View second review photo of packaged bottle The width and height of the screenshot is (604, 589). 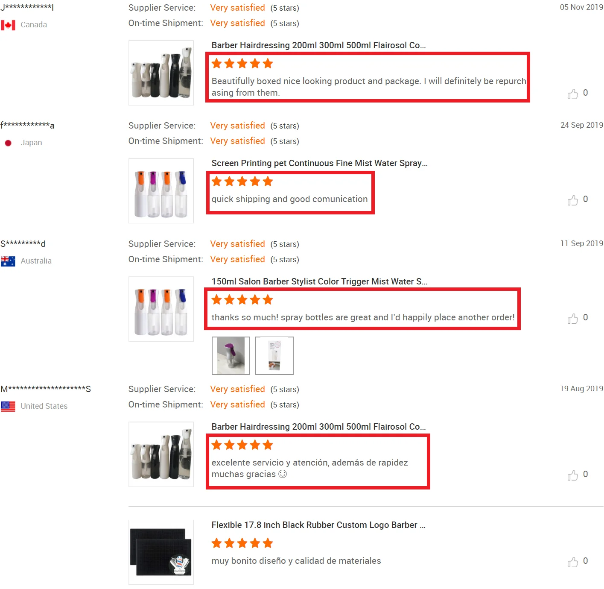(x=274, y=356)
